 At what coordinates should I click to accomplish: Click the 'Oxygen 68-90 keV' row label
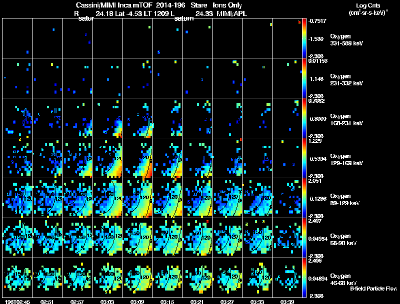pyautogui.click(x=343, y=240)
